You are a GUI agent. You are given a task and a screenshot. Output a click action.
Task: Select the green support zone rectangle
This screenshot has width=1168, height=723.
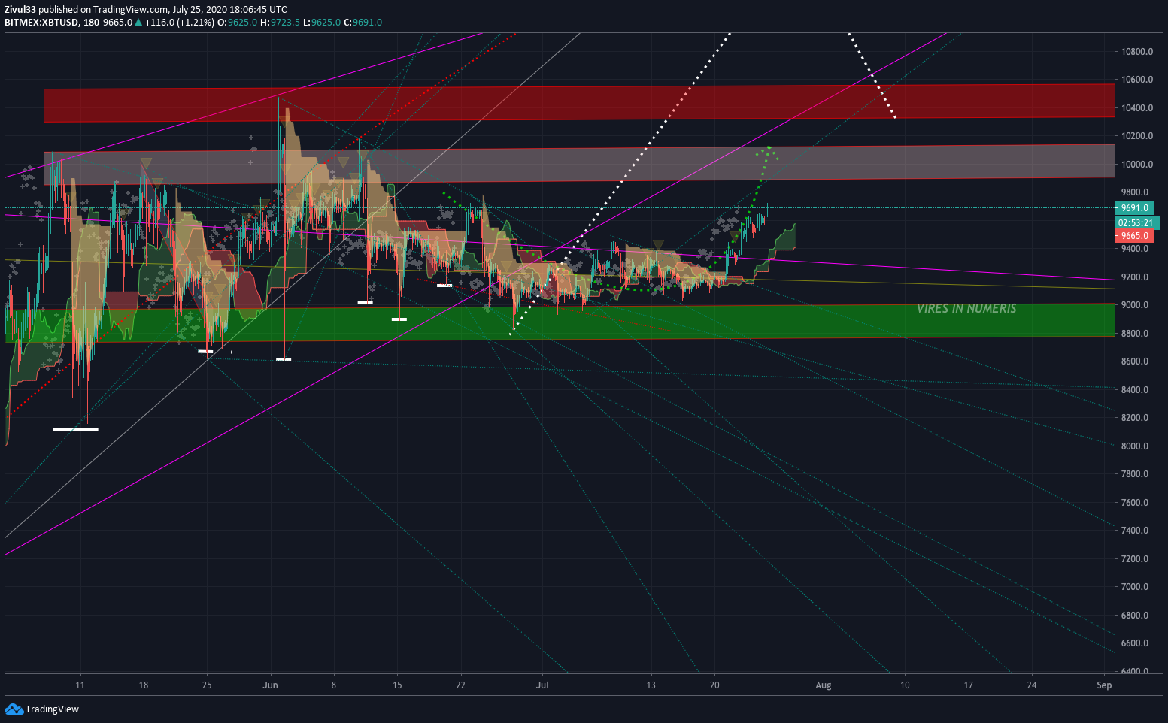click(560, 322)
